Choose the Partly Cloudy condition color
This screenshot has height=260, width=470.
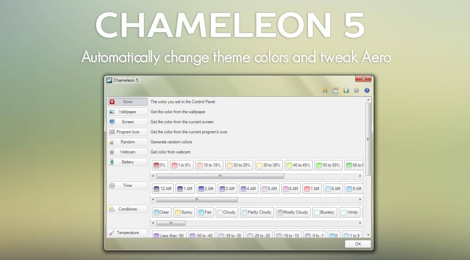[x=257, y=212]
